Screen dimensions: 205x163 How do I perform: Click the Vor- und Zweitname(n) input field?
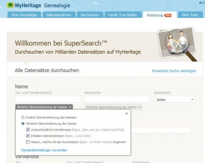(x=48, y=99)
